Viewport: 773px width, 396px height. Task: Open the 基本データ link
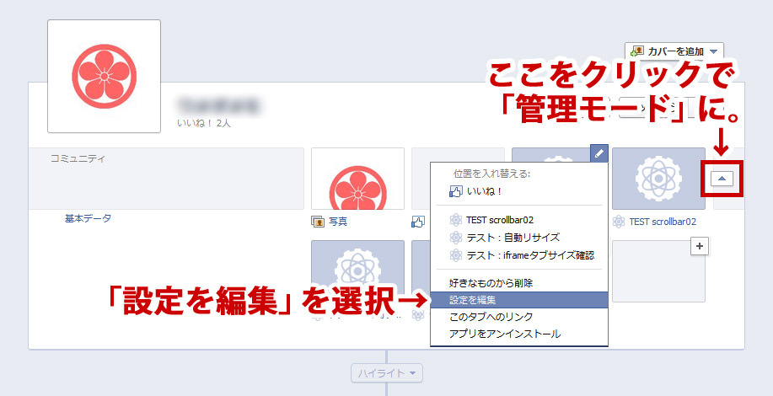[x=88, y=218]
